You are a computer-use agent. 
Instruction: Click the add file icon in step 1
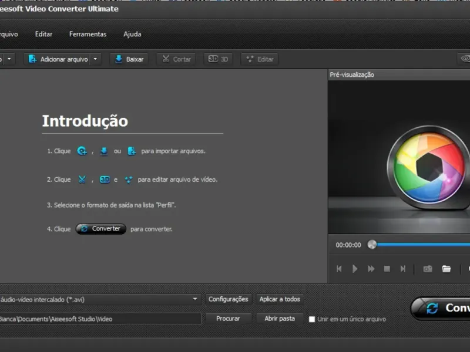click(x=132, y=151)
